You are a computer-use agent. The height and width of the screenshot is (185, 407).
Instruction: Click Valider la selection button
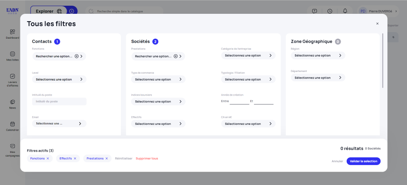[x=363, y=161]
